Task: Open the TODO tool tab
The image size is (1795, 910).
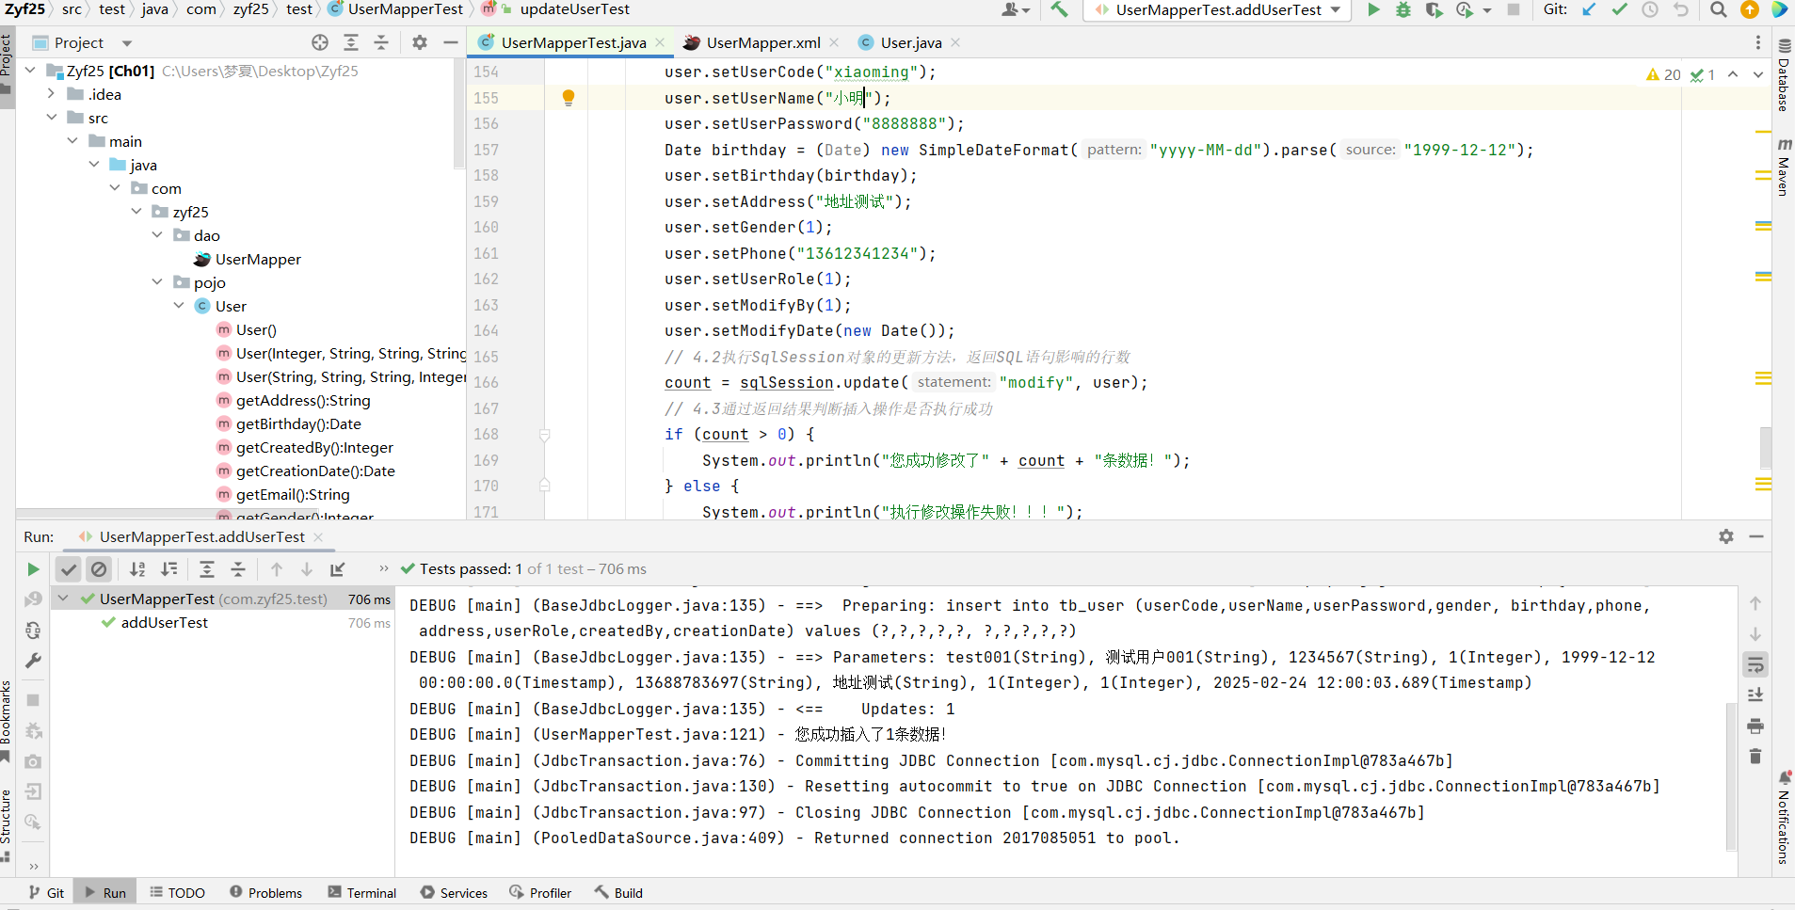Action: tap(177, 893)
